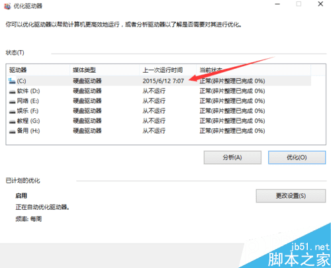The width and height of the screenshot is (331, 268).
Task: Click the 网络 (E:) drive name
Action: pyautogui.click(x=28, y=101)
